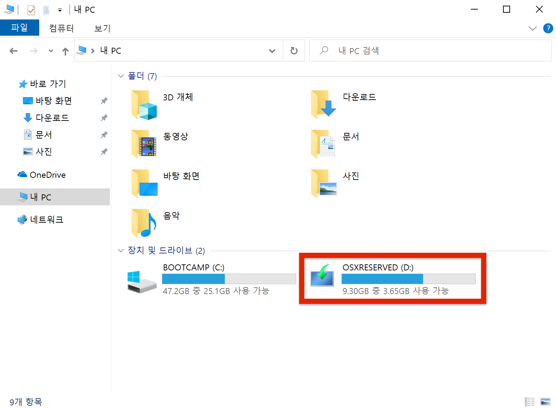
Task: Open the blue help question mark icon
Action: [548, 28]
